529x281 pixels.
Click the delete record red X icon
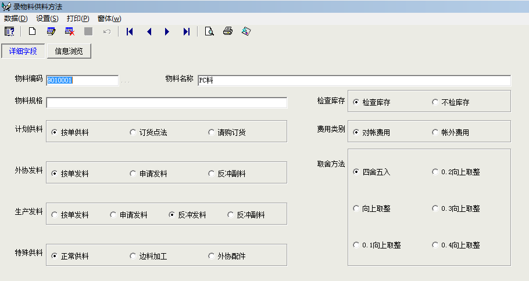(x=70, y=31)
